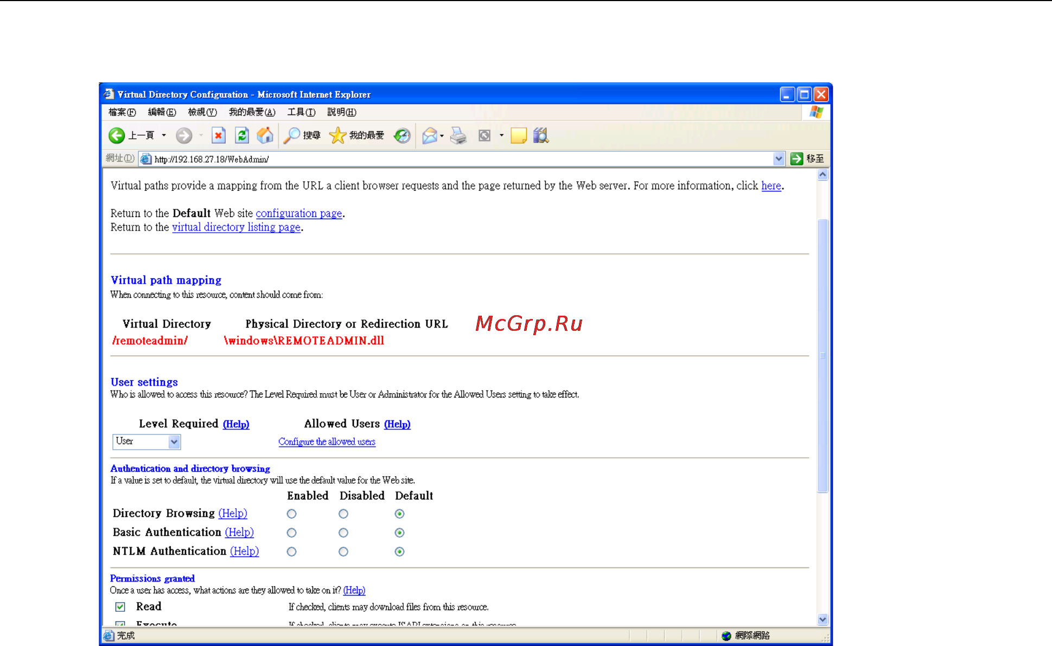Click the \windows\REMOTEADMIN.dll path text
The height and width of the screenshot is (646, 1052).
tap(304, 341)
